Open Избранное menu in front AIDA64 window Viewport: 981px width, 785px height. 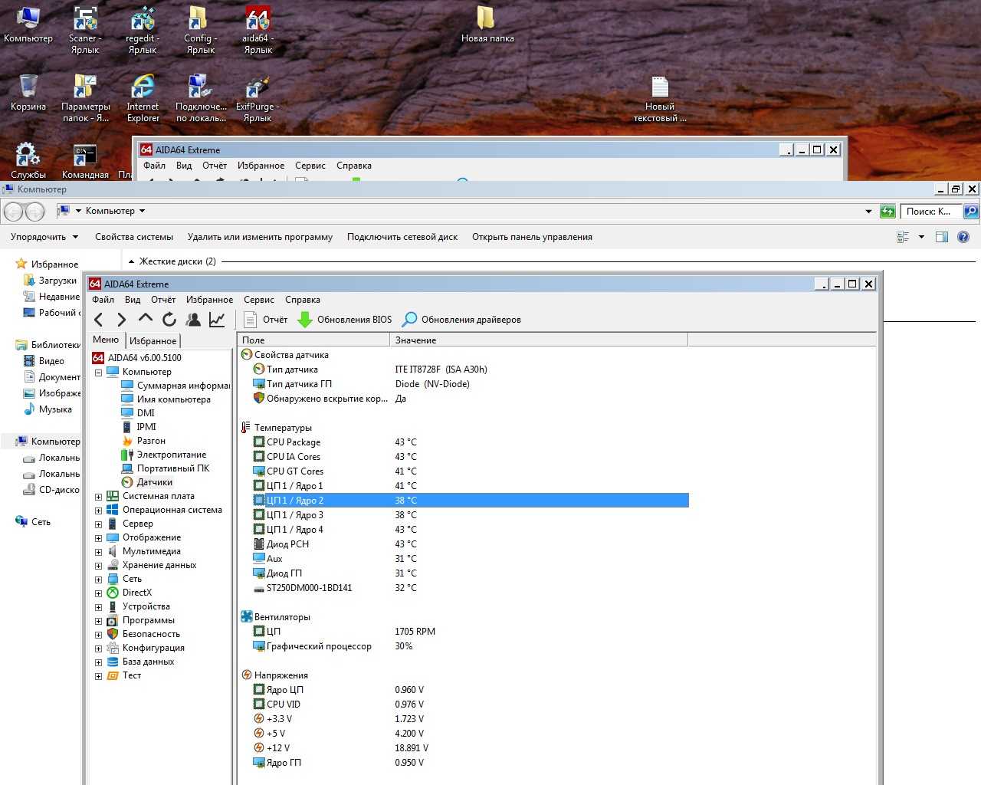click(x=209, y=300)
